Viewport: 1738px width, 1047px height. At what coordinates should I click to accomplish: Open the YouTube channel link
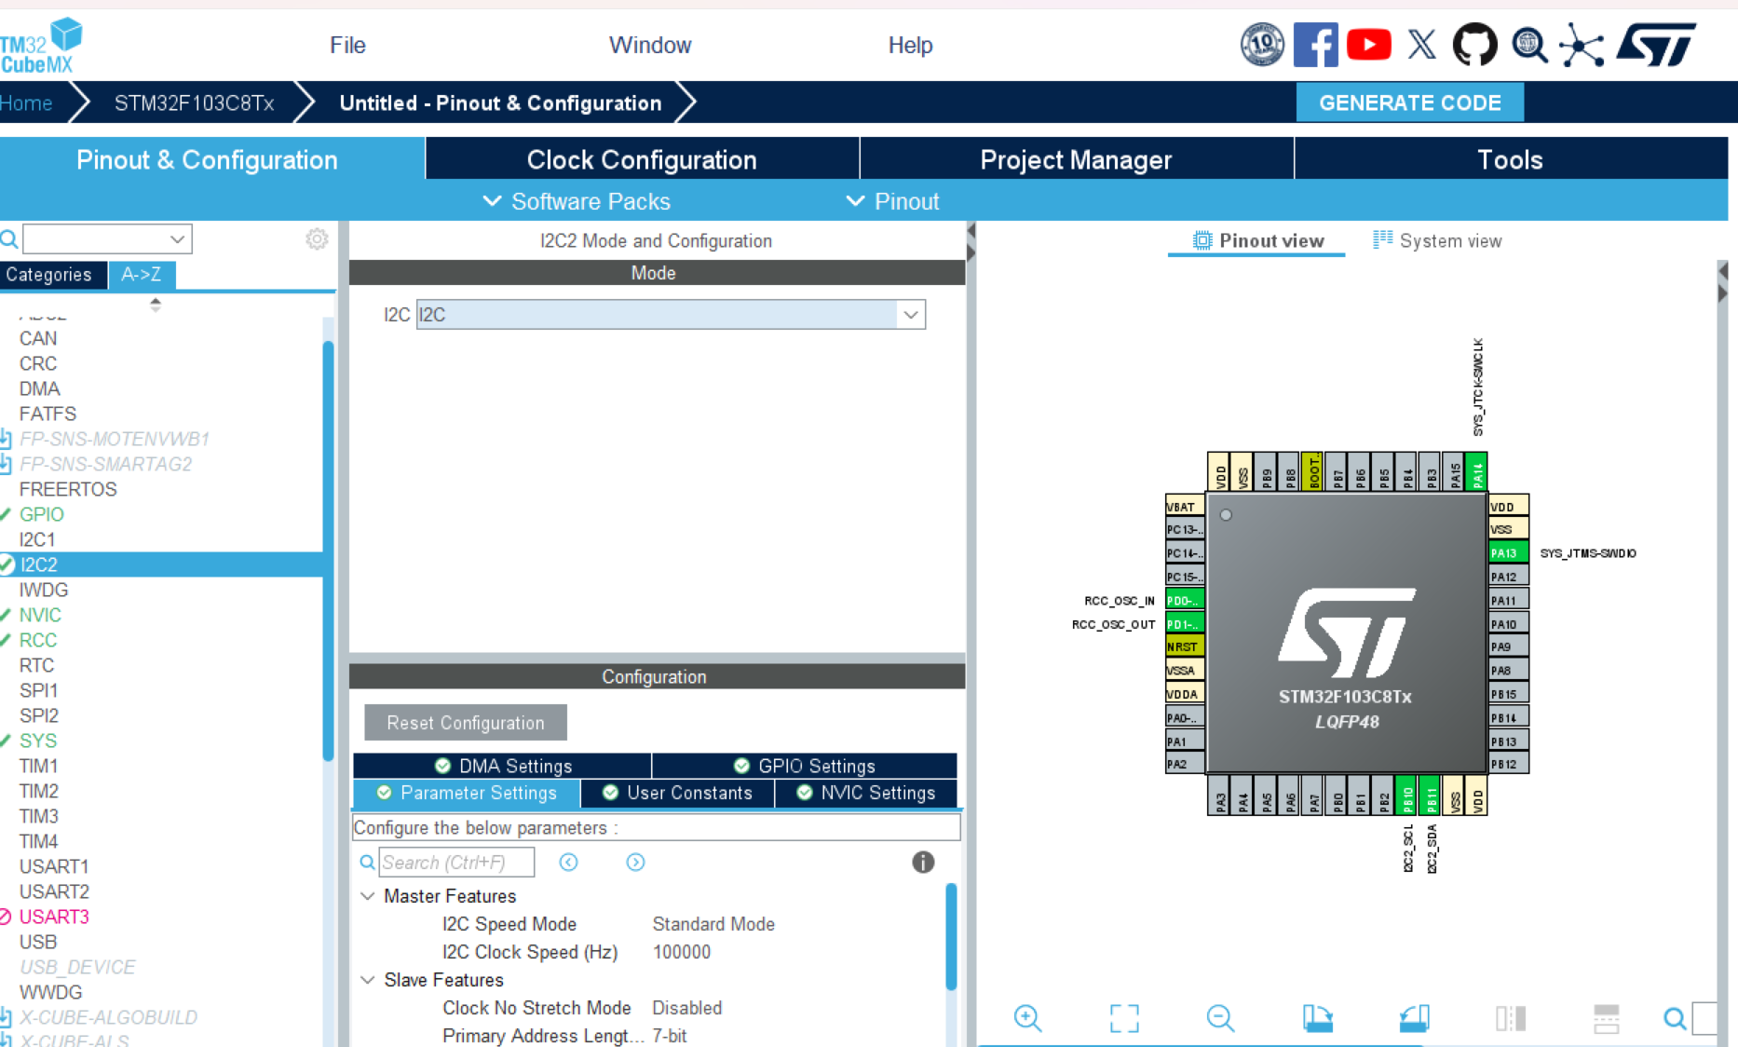point(1369,43)
